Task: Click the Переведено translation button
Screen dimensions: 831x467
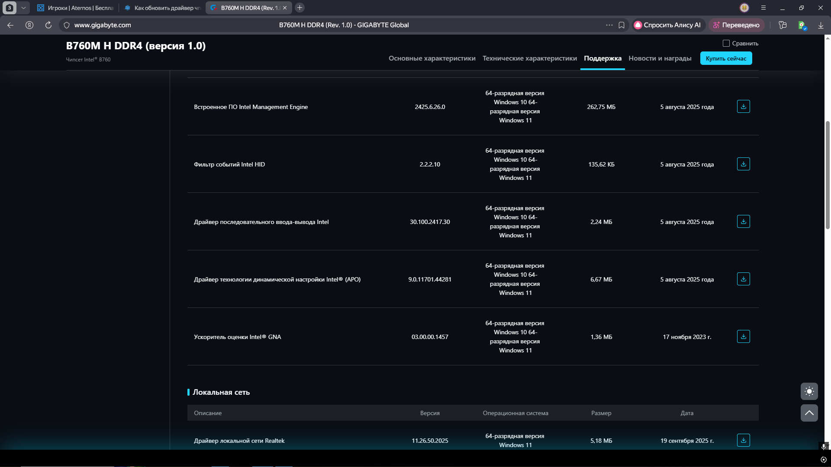Action: click(x=736, y=25)
